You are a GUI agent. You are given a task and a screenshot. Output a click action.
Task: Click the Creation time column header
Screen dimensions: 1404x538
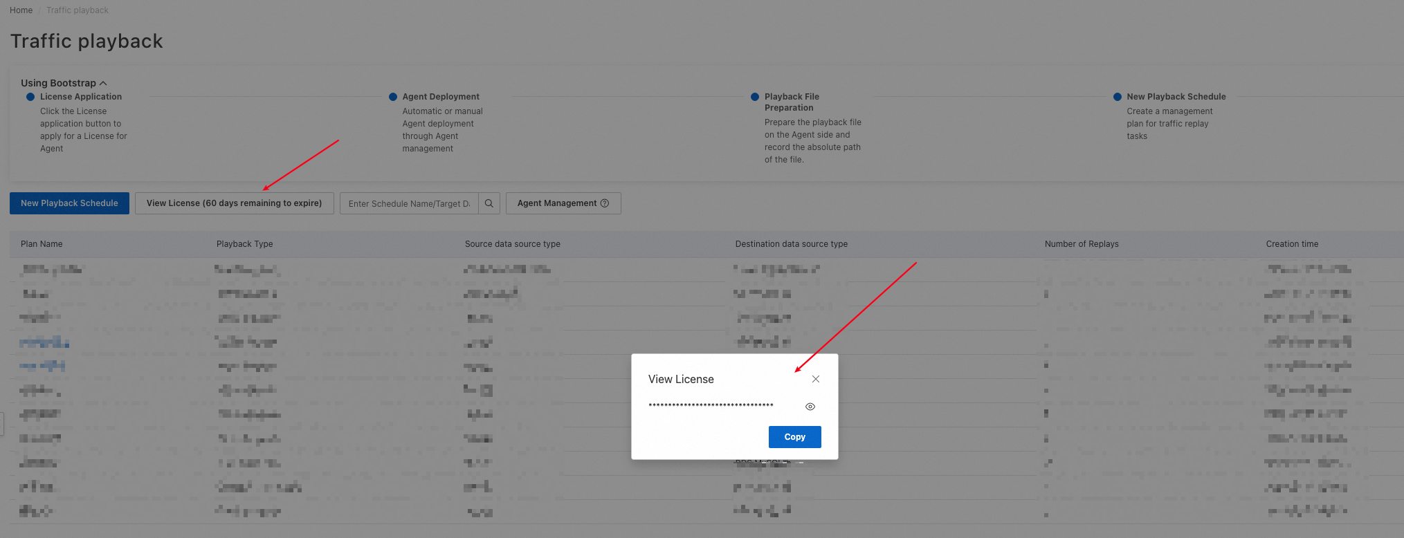1292,244
